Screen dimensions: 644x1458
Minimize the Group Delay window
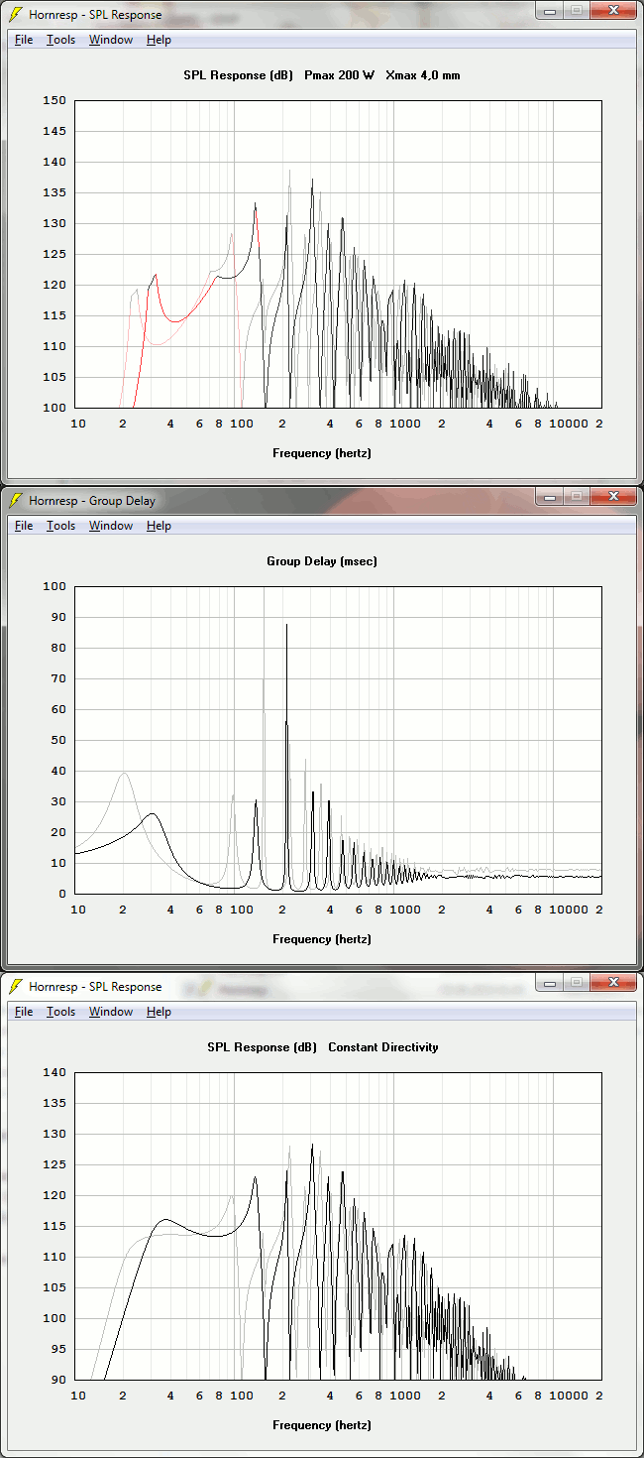550,495
